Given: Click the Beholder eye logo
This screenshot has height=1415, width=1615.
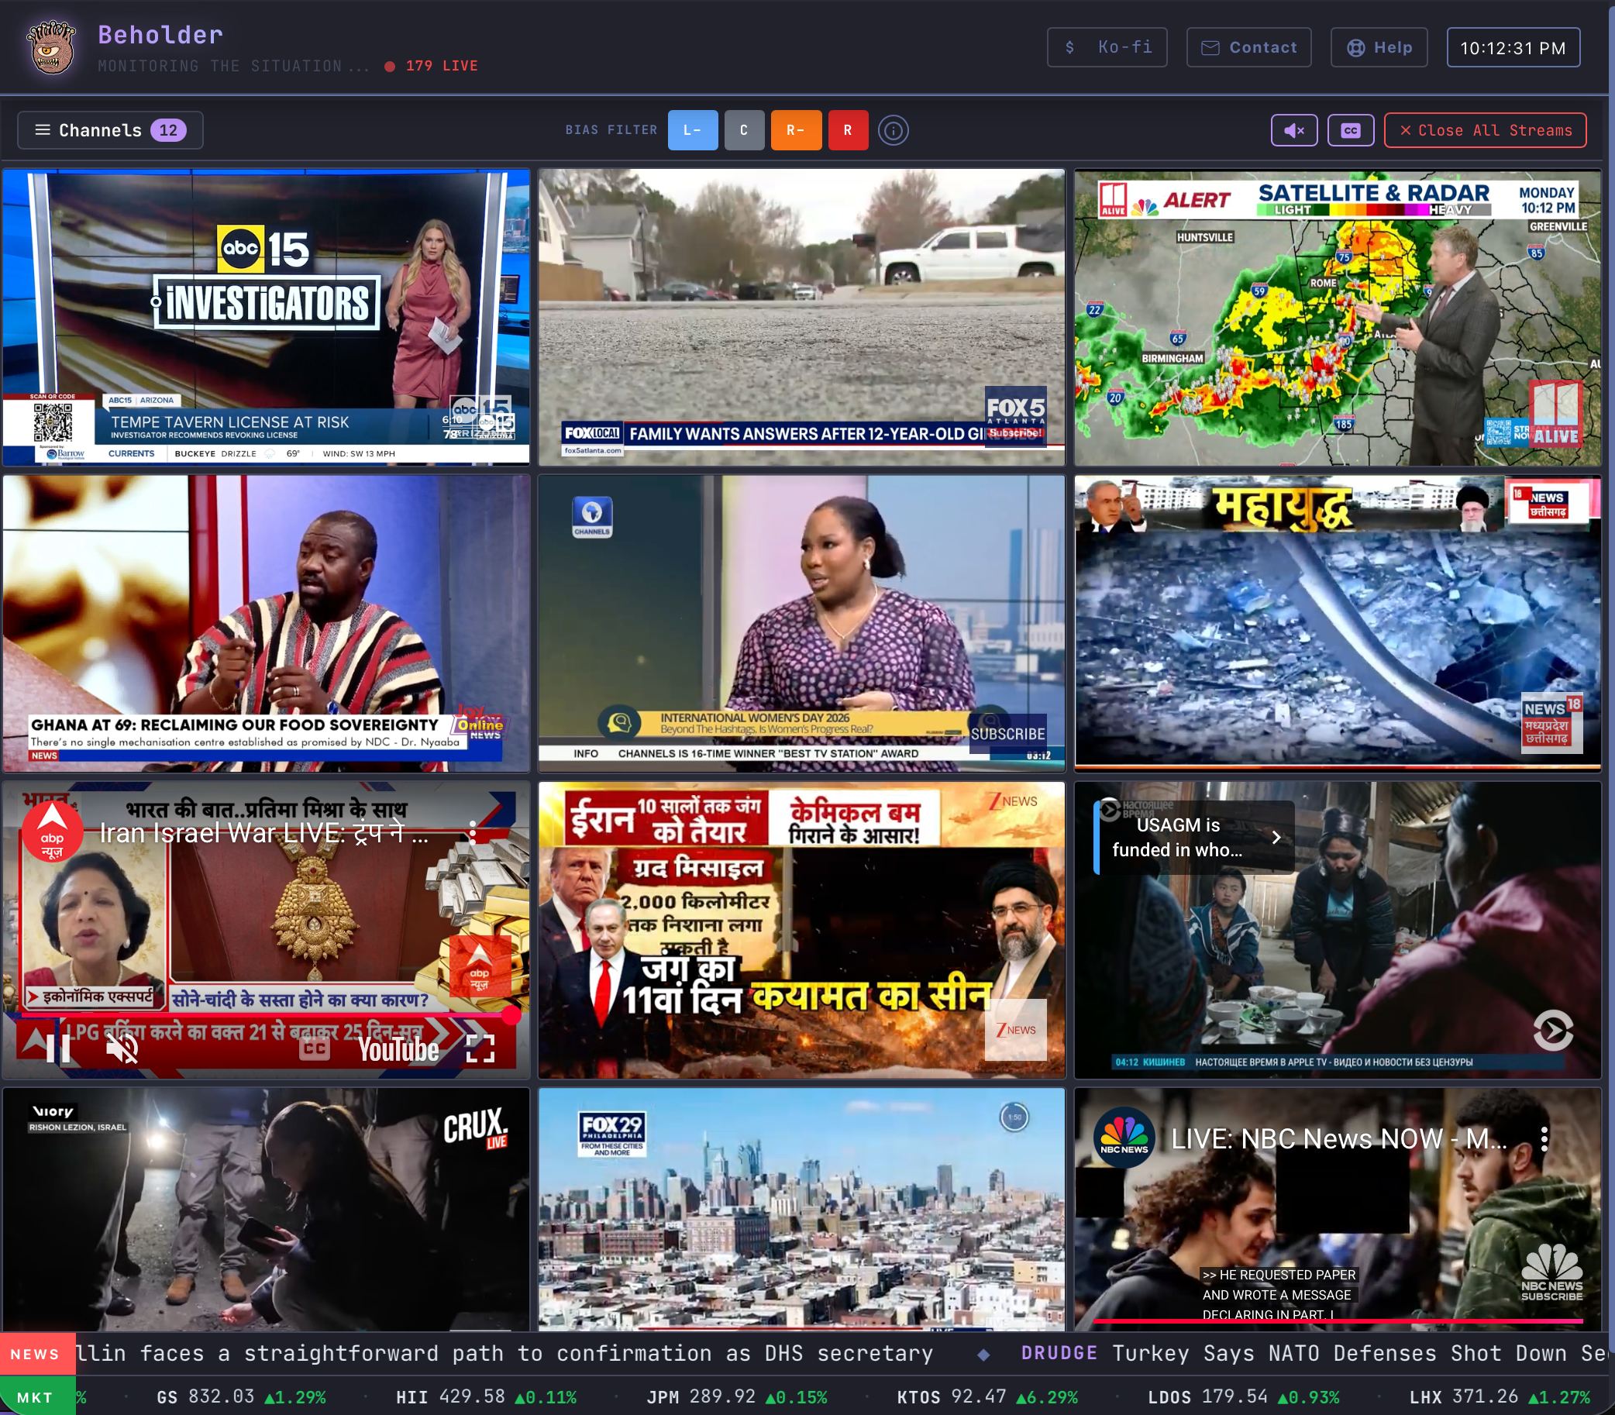Looking at the screenshot, I should click(x=50, y=46).
